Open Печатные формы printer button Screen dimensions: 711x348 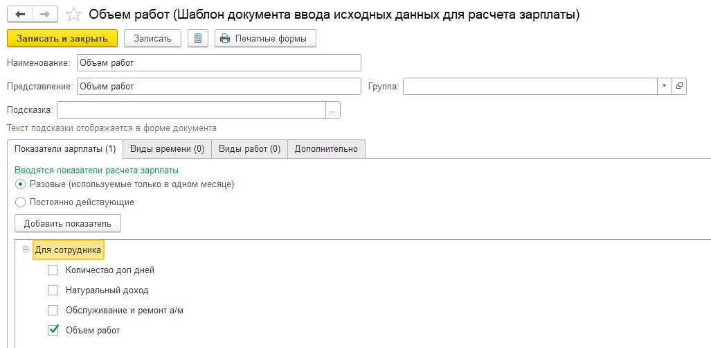(265, 39)
